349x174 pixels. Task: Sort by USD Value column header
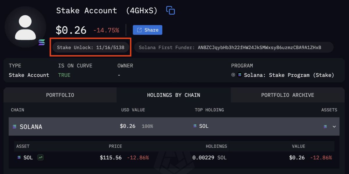coord(133,110)
